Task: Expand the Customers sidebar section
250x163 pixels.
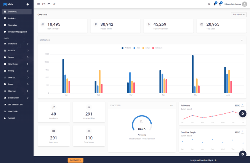Action: point(17,44)
